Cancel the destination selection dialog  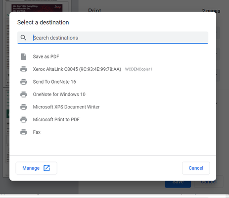pos(196,168)
